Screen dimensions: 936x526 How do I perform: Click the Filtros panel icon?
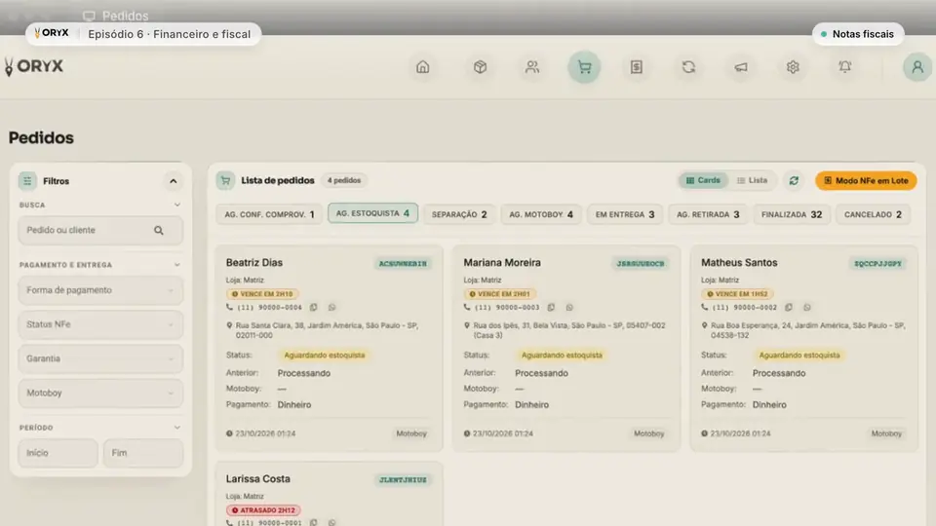27,181
